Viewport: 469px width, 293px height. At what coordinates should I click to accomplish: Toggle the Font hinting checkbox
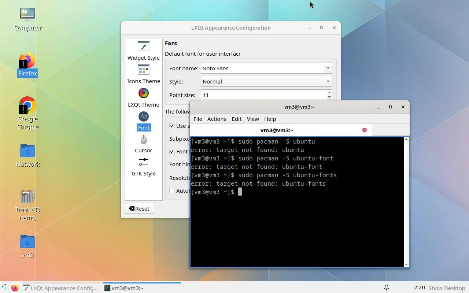(172, 151)
